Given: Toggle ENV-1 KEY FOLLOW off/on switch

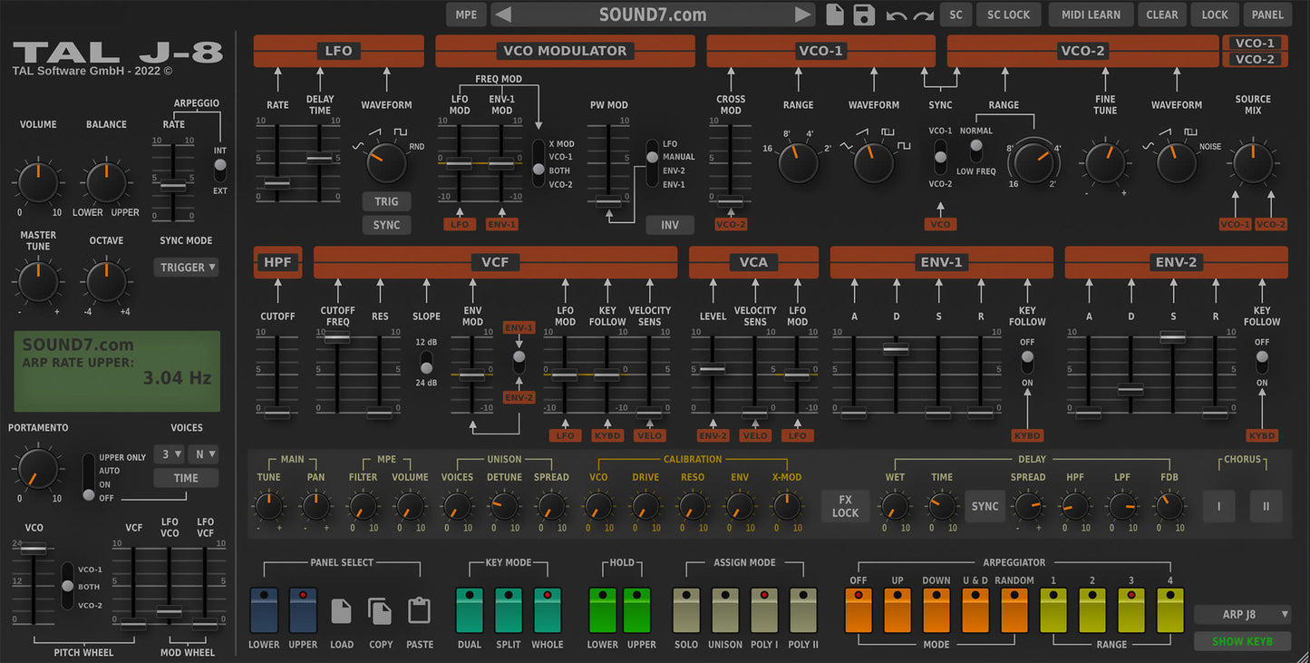Looking at the screenshot, I should (1027, 362).
